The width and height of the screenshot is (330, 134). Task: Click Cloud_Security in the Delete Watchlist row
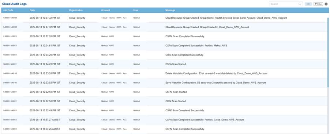(77, 73)
